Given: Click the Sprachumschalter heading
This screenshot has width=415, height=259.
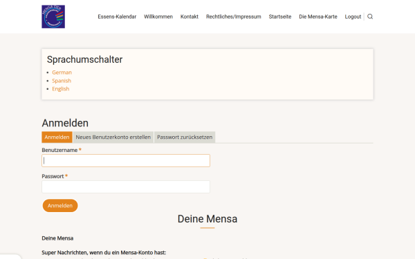Looking at the screenshot, I should pos(84,59).
